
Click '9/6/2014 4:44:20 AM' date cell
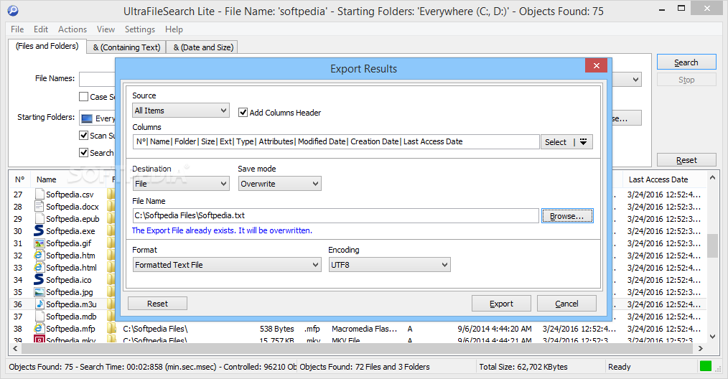point(495,328)
